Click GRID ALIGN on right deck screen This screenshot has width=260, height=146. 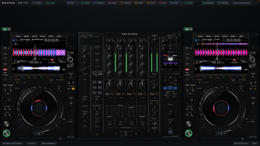239,40
